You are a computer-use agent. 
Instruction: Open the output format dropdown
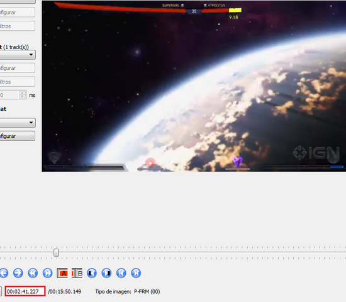point(17,123)
